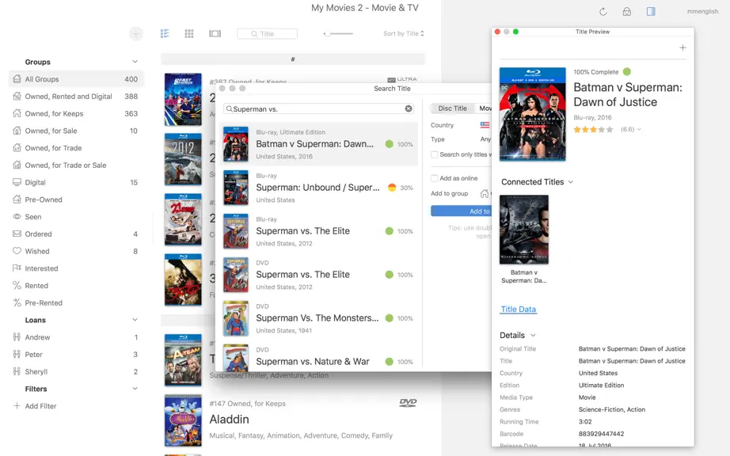Open the Sort by Title dropdown
This screenshot has height=456, width=730.
tap(403, 33)
